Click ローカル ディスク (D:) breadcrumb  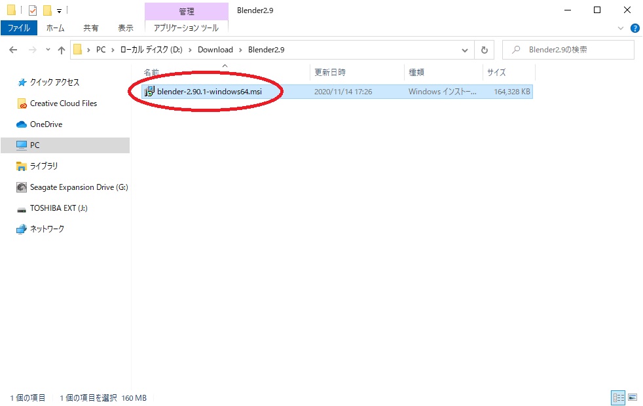151,50
